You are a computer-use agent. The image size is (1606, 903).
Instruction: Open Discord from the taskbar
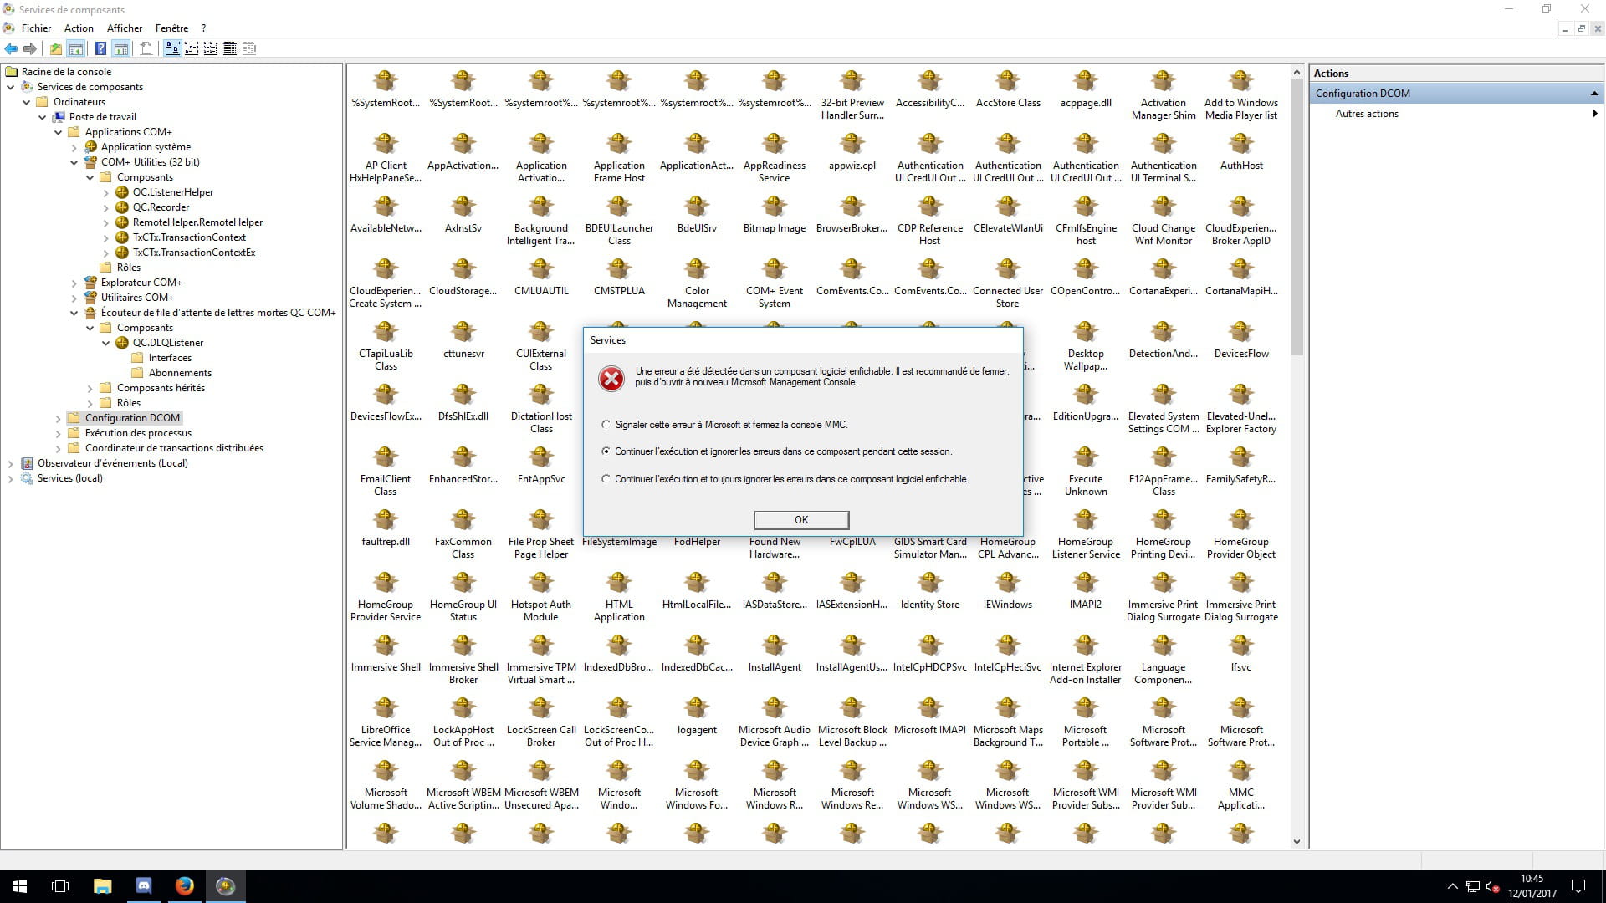(143, 886)
